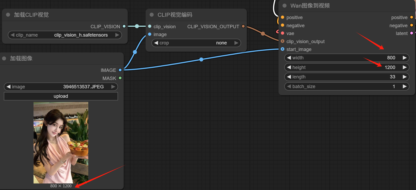This screenshot has width=416, height=190.
Task: Increase width value with right arrow
Action: coord(405,58)
